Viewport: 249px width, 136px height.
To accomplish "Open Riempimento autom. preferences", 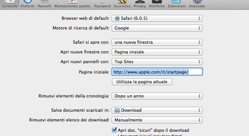I will pos(73,4).
